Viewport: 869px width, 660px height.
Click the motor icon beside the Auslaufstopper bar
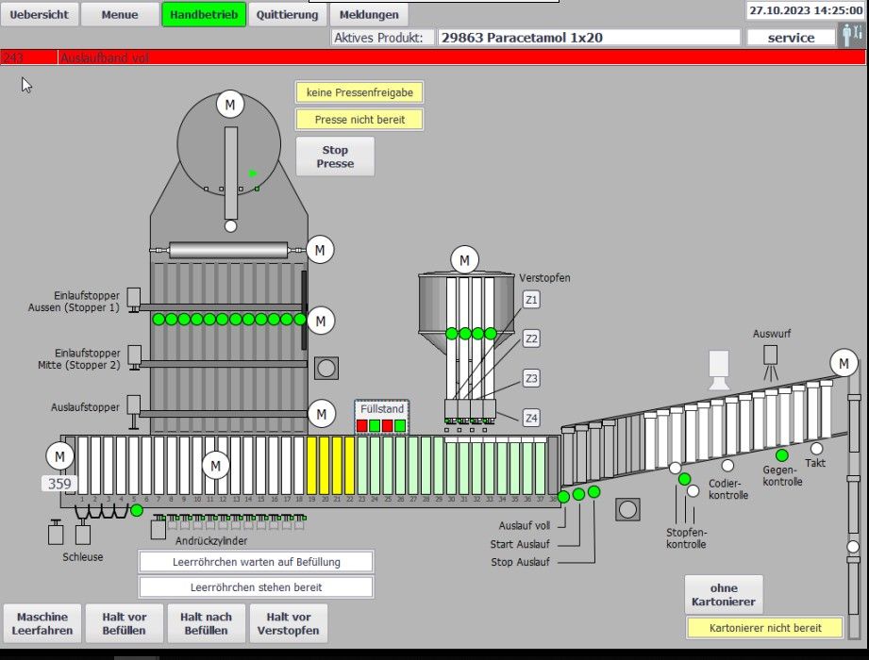(x=322, y=413)
